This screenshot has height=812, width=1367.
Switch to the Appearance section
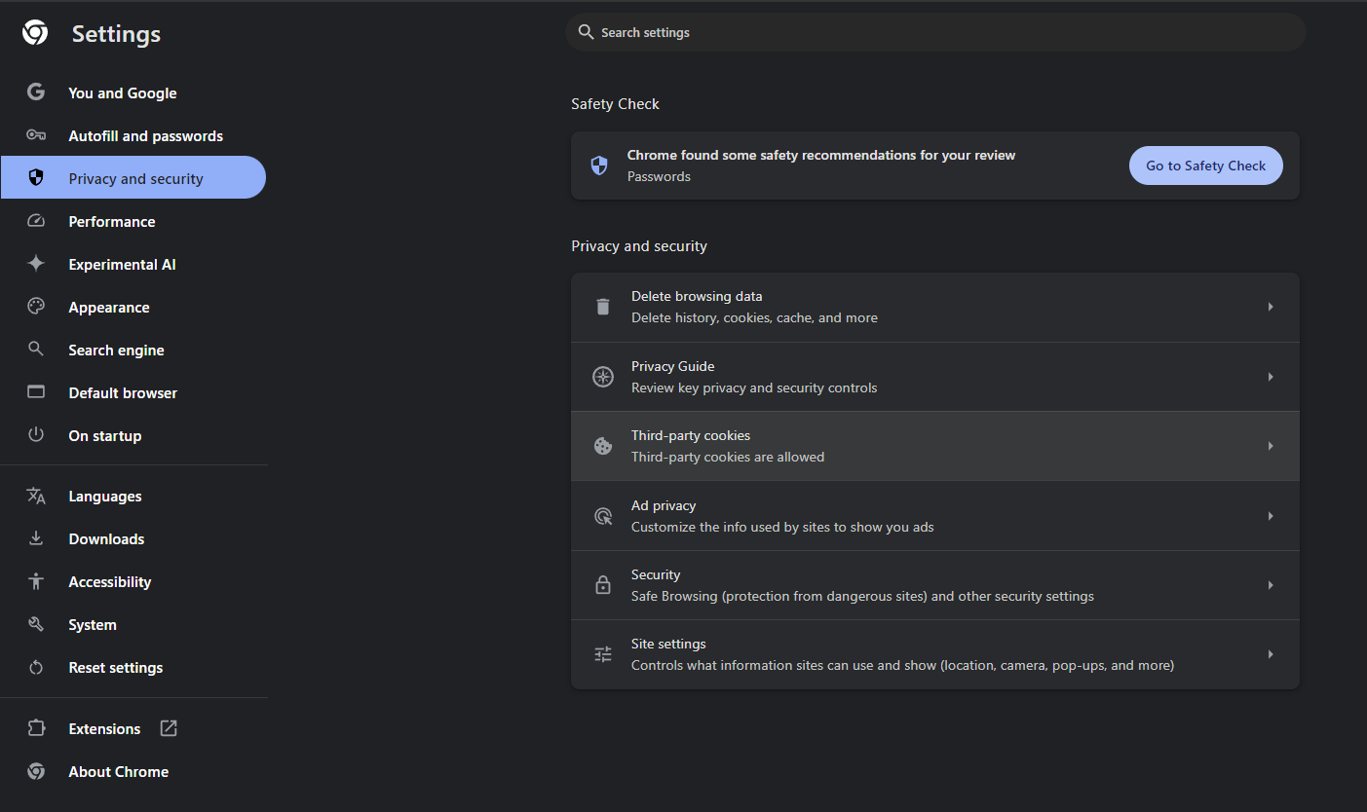pos(108,307)
